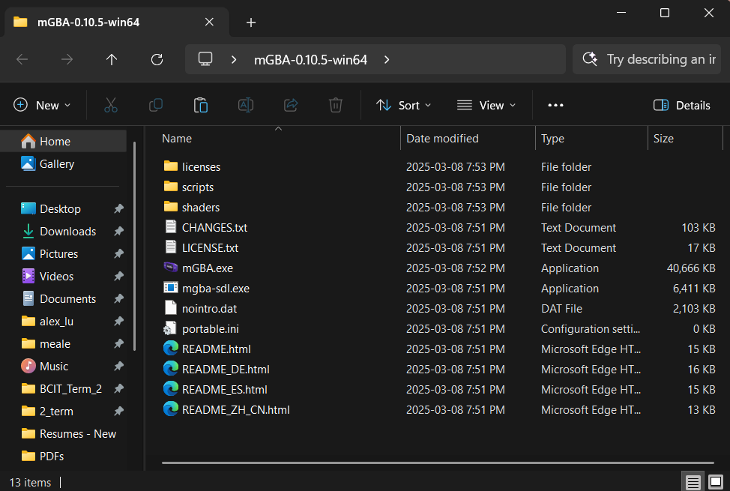Click the Rename icon in toolbar
The width and height of the screenshot is (730, 491).
(246, 105)
